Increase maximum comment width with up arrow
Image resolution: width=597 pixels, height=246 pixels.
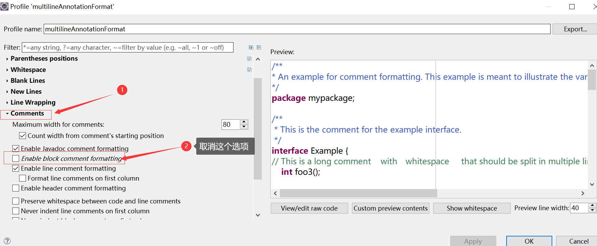pyautogui.click(x=244, y=122)
